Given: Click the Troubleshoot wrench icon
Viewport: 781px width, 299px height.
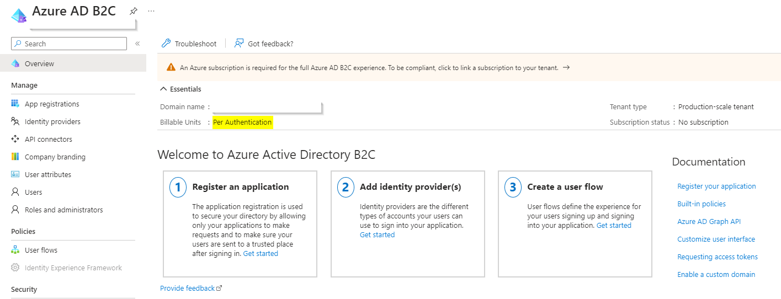Looking at the screenshot, I should 166,44.
